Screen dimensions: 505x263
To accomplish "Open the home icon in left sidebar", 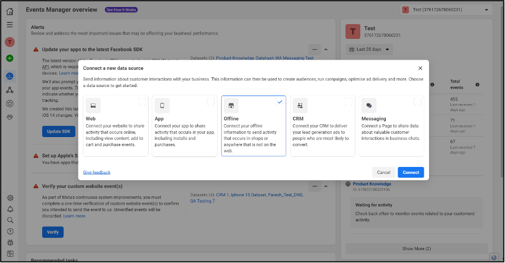I will [10, 11].
